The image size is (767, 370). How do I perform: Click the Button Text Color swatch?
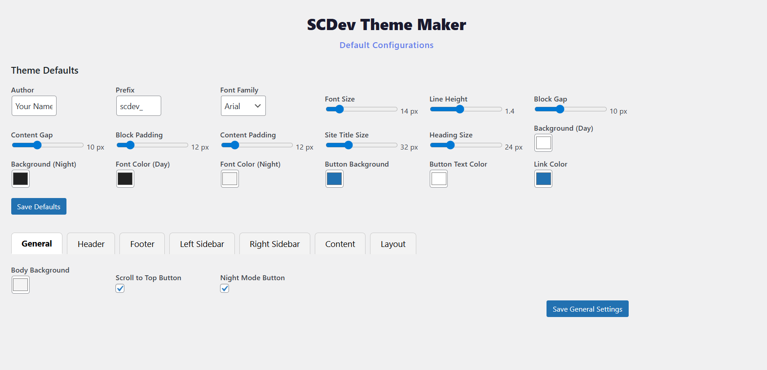coord(439,179)
